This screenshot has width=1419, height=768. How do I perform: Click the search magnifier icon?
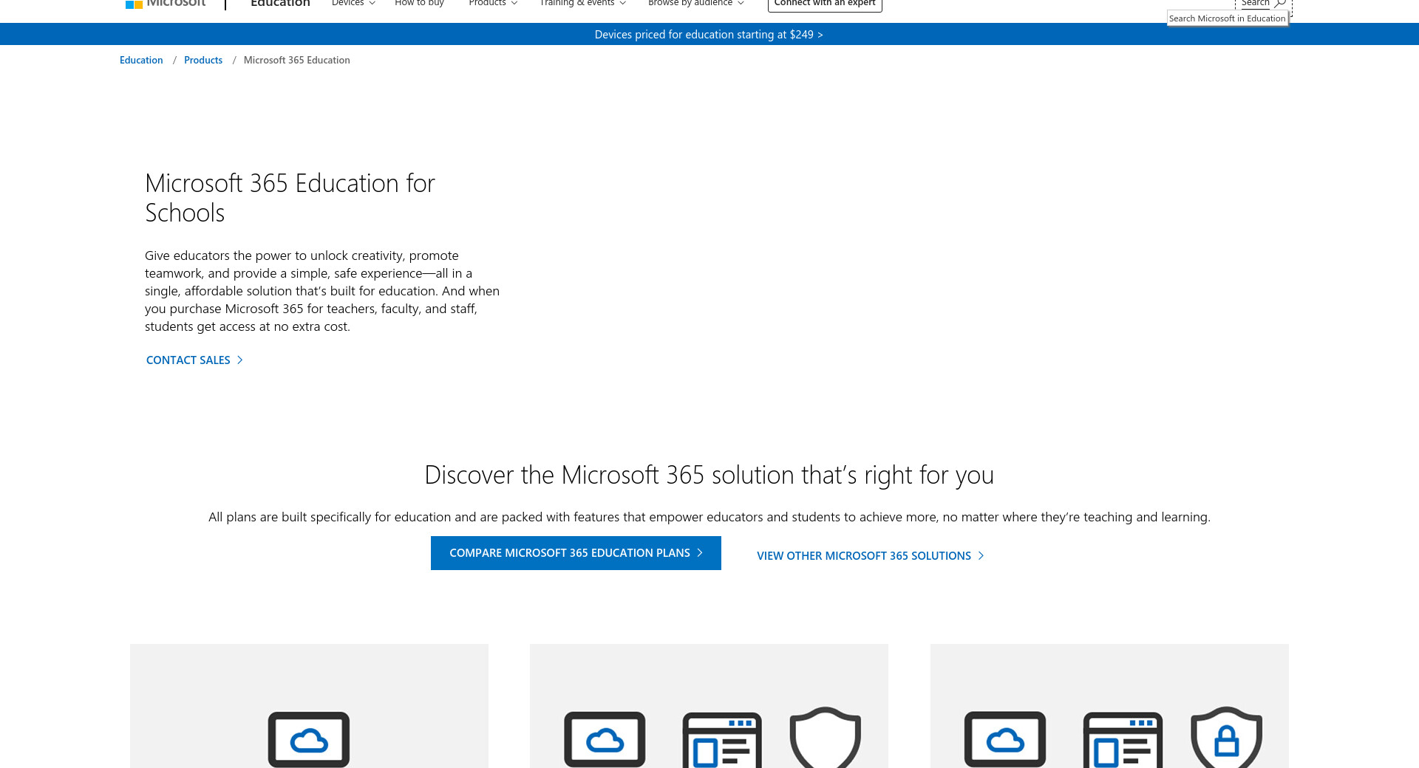(1280, 4)
